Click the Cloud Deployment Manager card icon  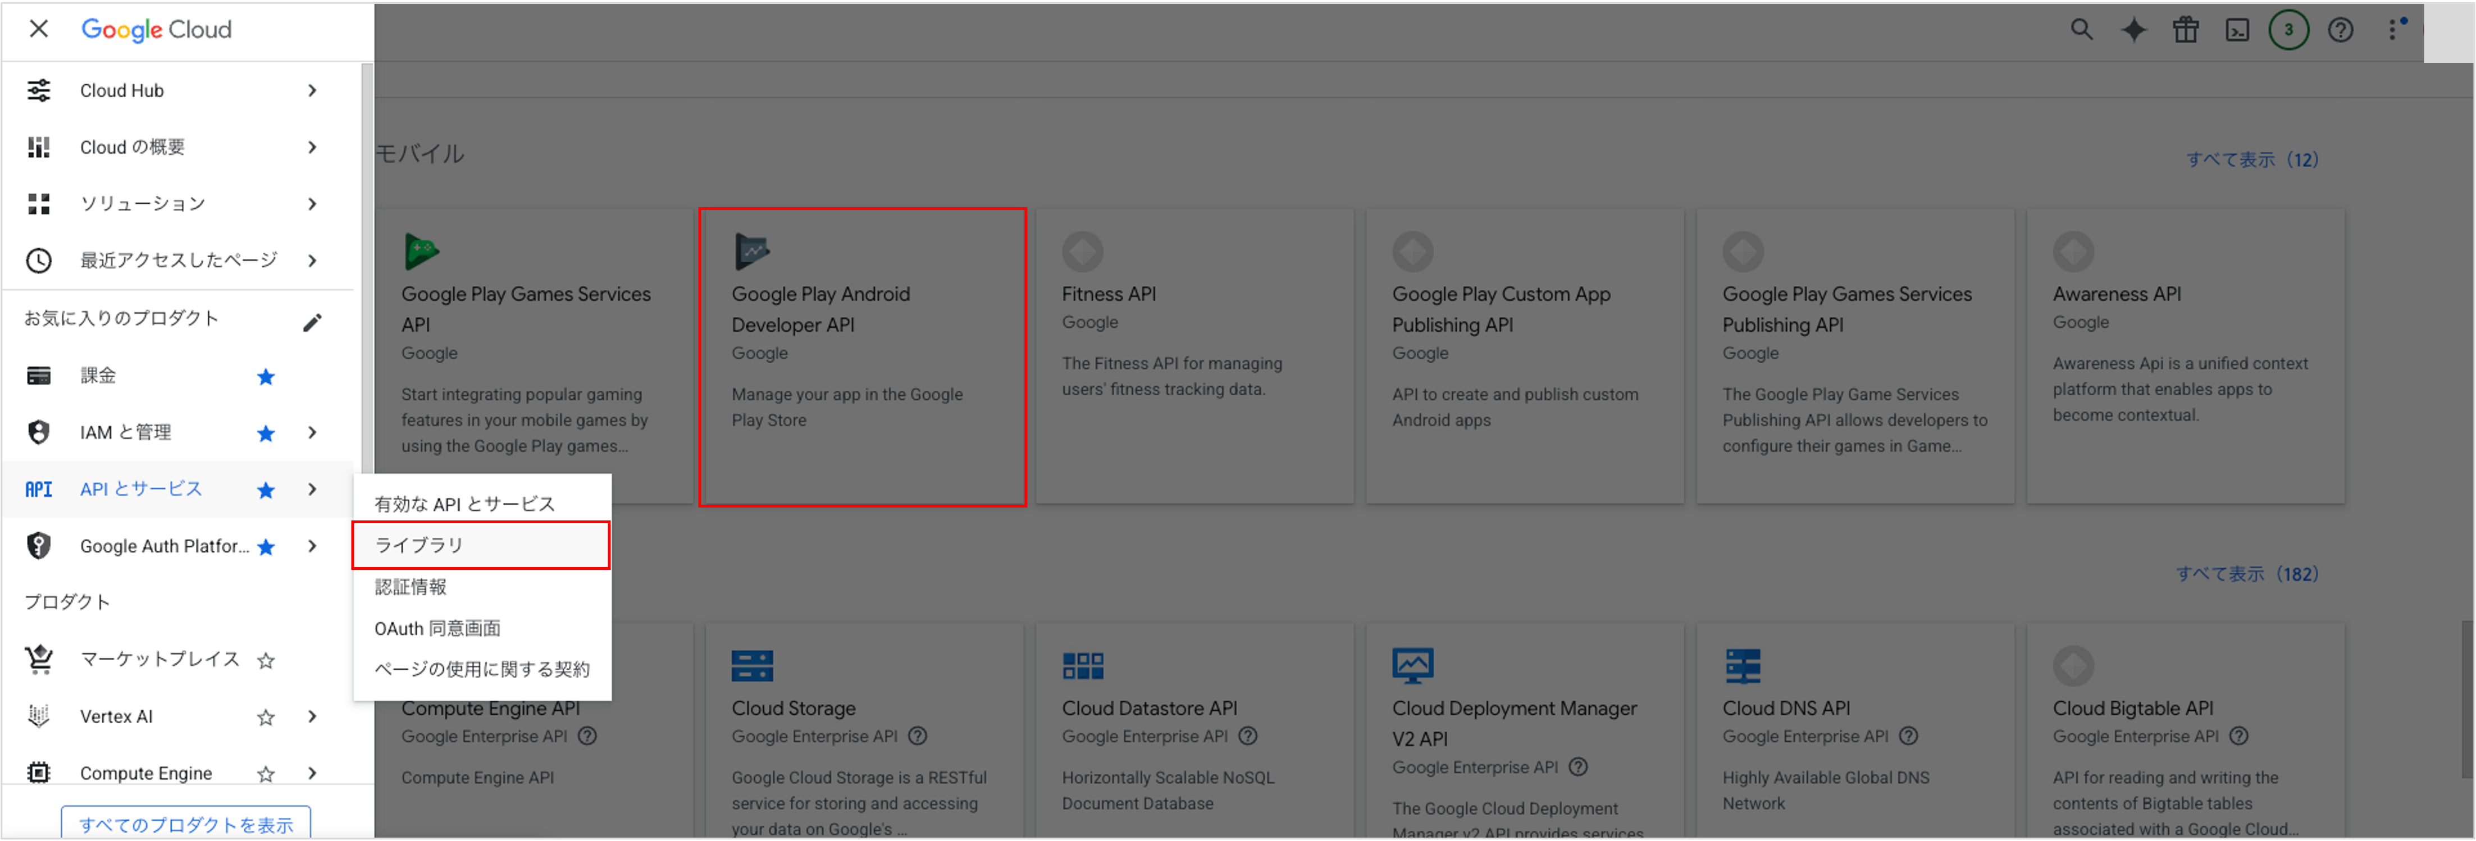(1413, 666)
